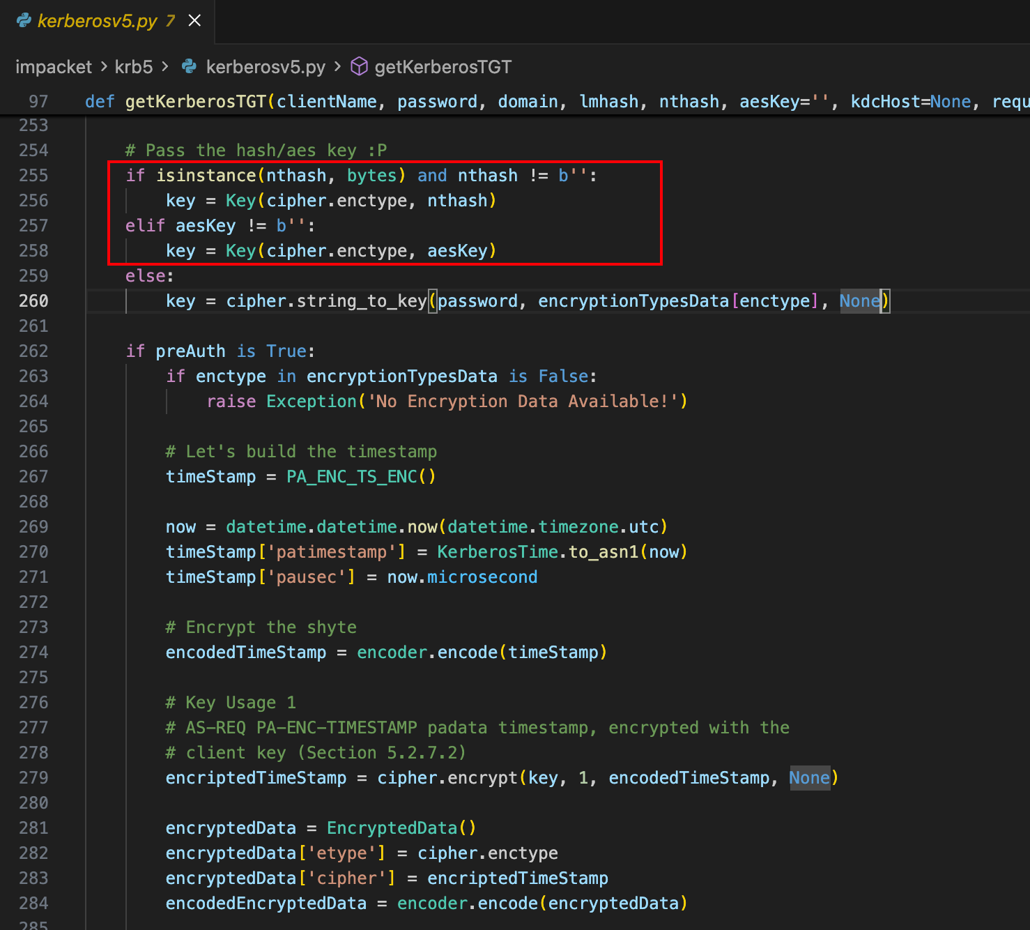
Task: Click the problem count 7 on the tab
Action: 170,21
